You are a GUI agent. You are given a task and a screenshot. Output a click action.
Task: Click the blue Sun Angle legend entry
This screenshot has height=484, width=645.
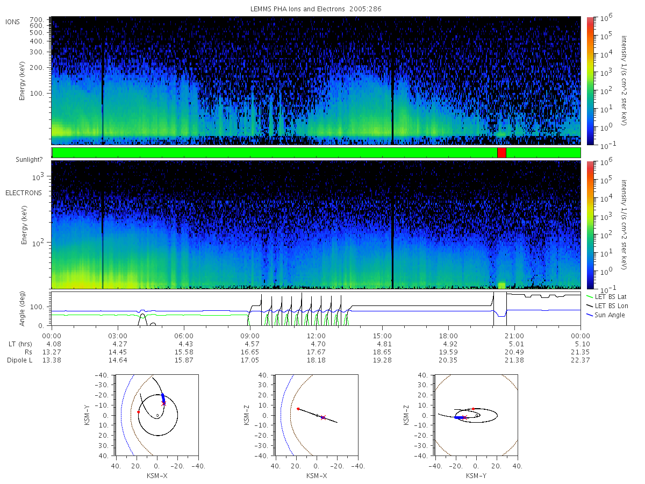pos(605,315)
